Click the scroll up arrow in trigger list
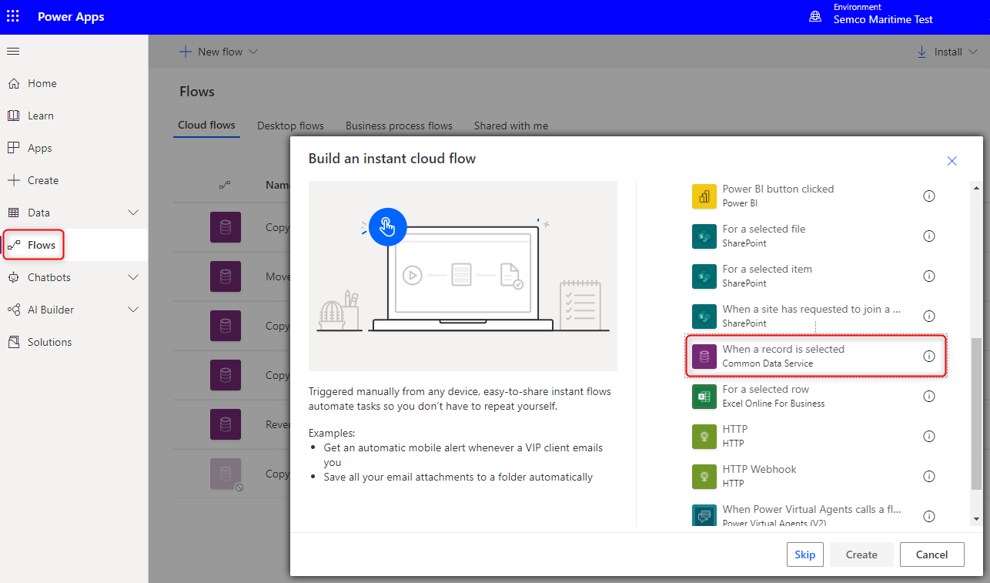The width and height of the screenshot is (990, 583). 976,188
